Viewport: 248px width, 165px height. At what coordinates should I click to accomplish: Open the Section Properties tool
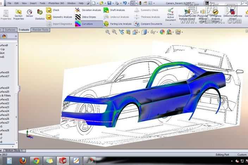19,15
